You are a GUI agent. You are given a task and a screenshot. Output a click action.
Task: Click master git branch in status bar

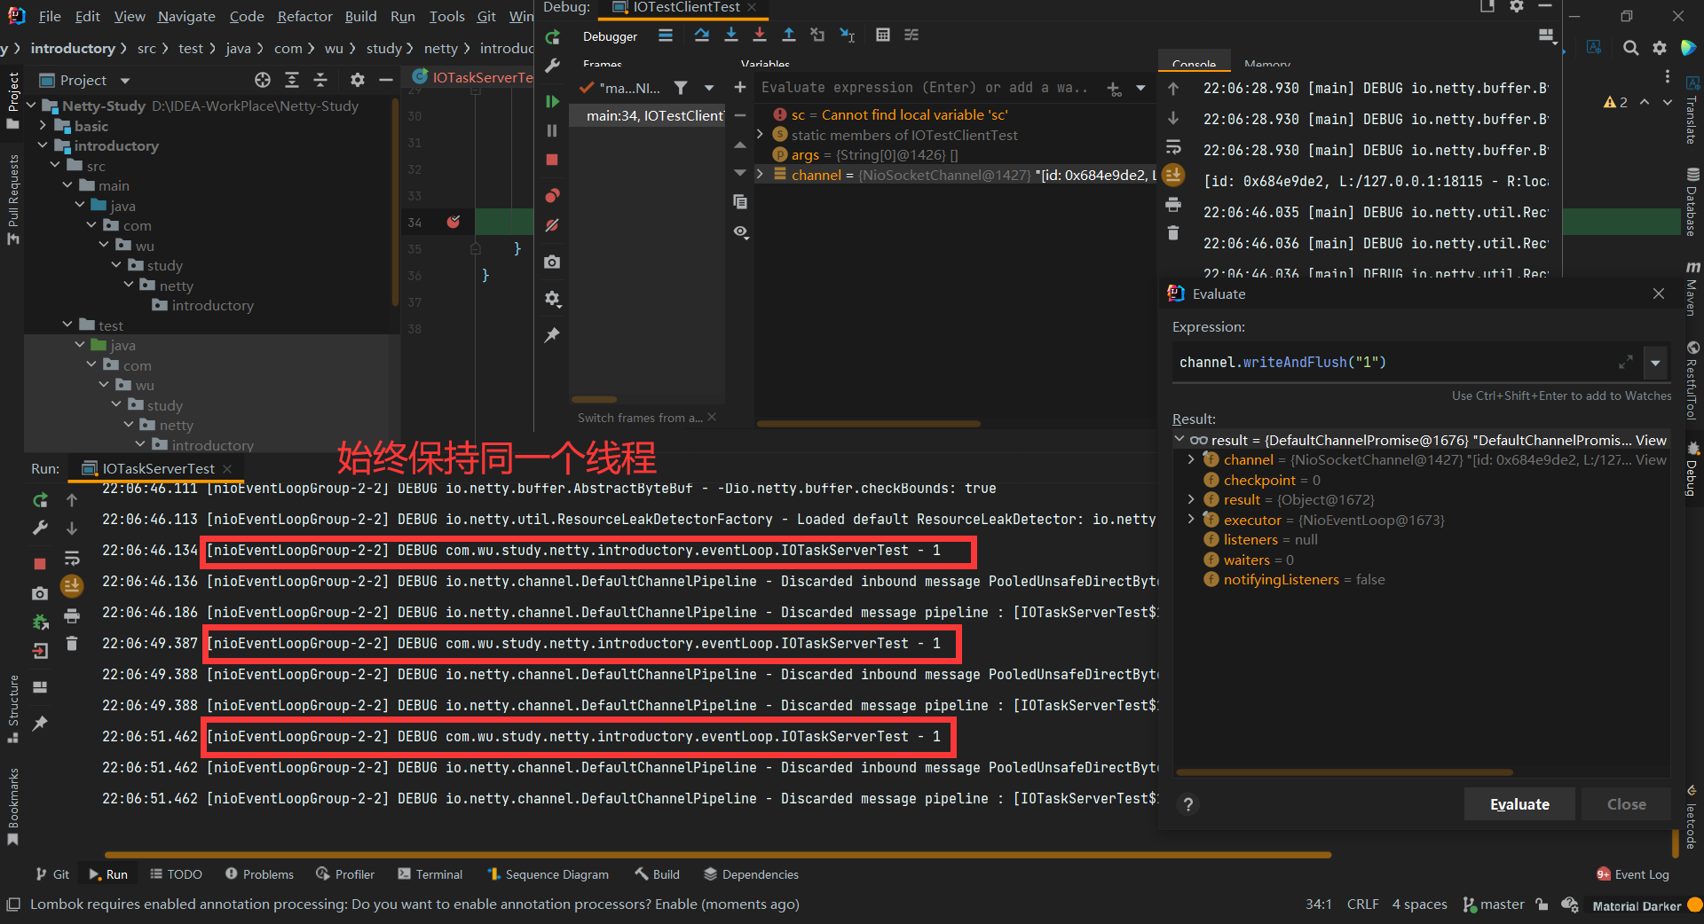click(1494, 904)
